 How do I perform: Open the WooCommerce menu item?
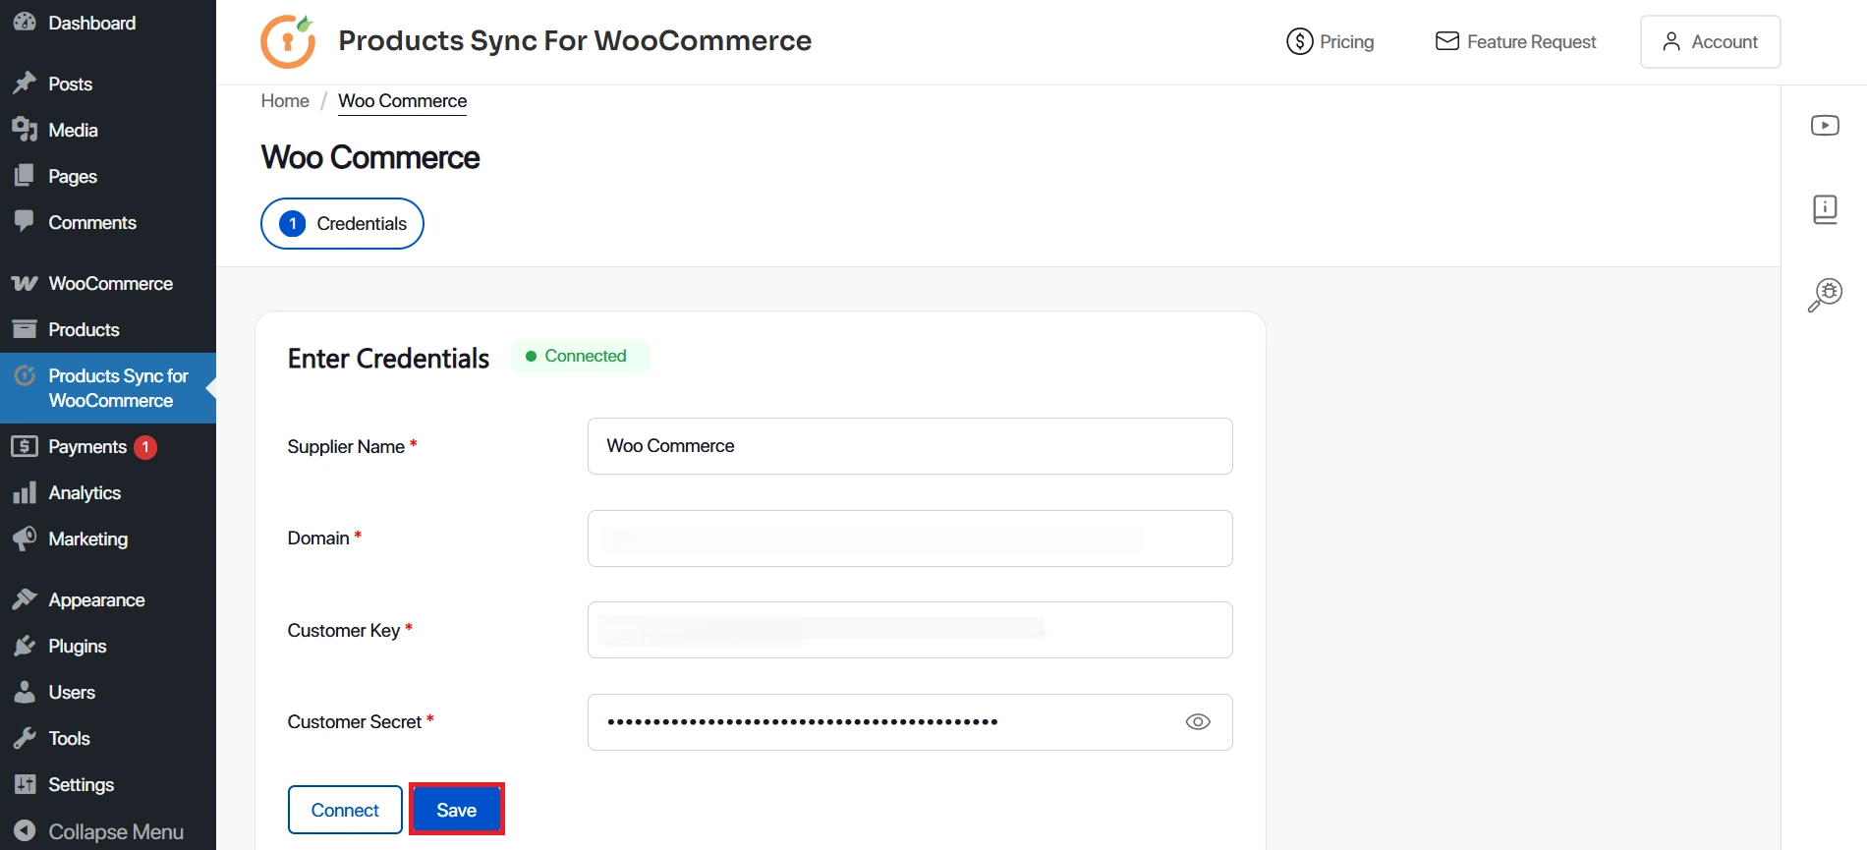click(x=108, y=283)
